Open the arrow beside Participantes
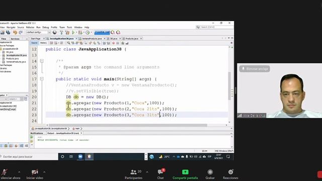 (x=147, y=172)
